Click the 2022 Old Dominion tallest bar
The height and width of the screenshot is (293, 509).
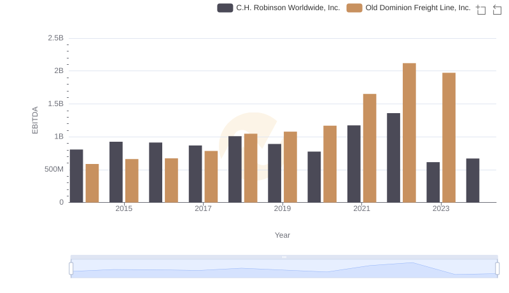click(x=409, y=133)
